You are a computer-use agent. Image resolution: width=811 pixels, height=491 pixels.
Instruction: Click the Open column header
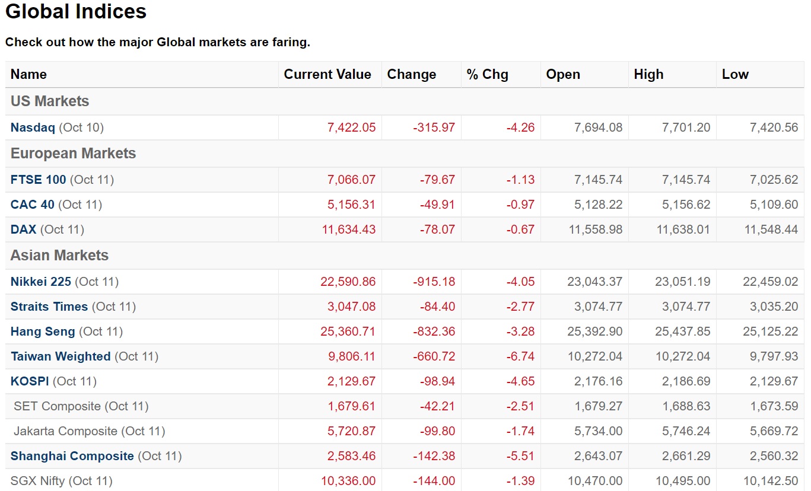(x=562, y=75)
